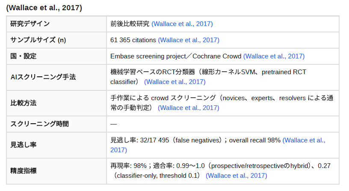The height and width of the screenshot is (191, 349).
Task: Click the text 適合率: 0.99～1.0
Action: pos(179,166)
